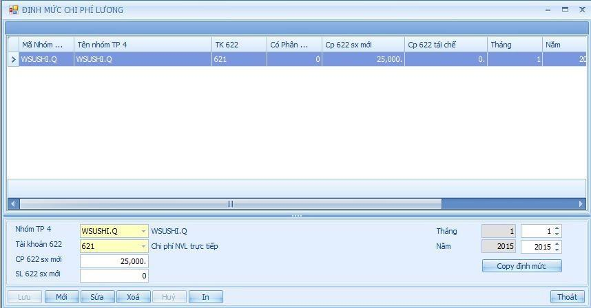
Task: Click the panel splitter dots handle
Action: (x=297, y=216)
